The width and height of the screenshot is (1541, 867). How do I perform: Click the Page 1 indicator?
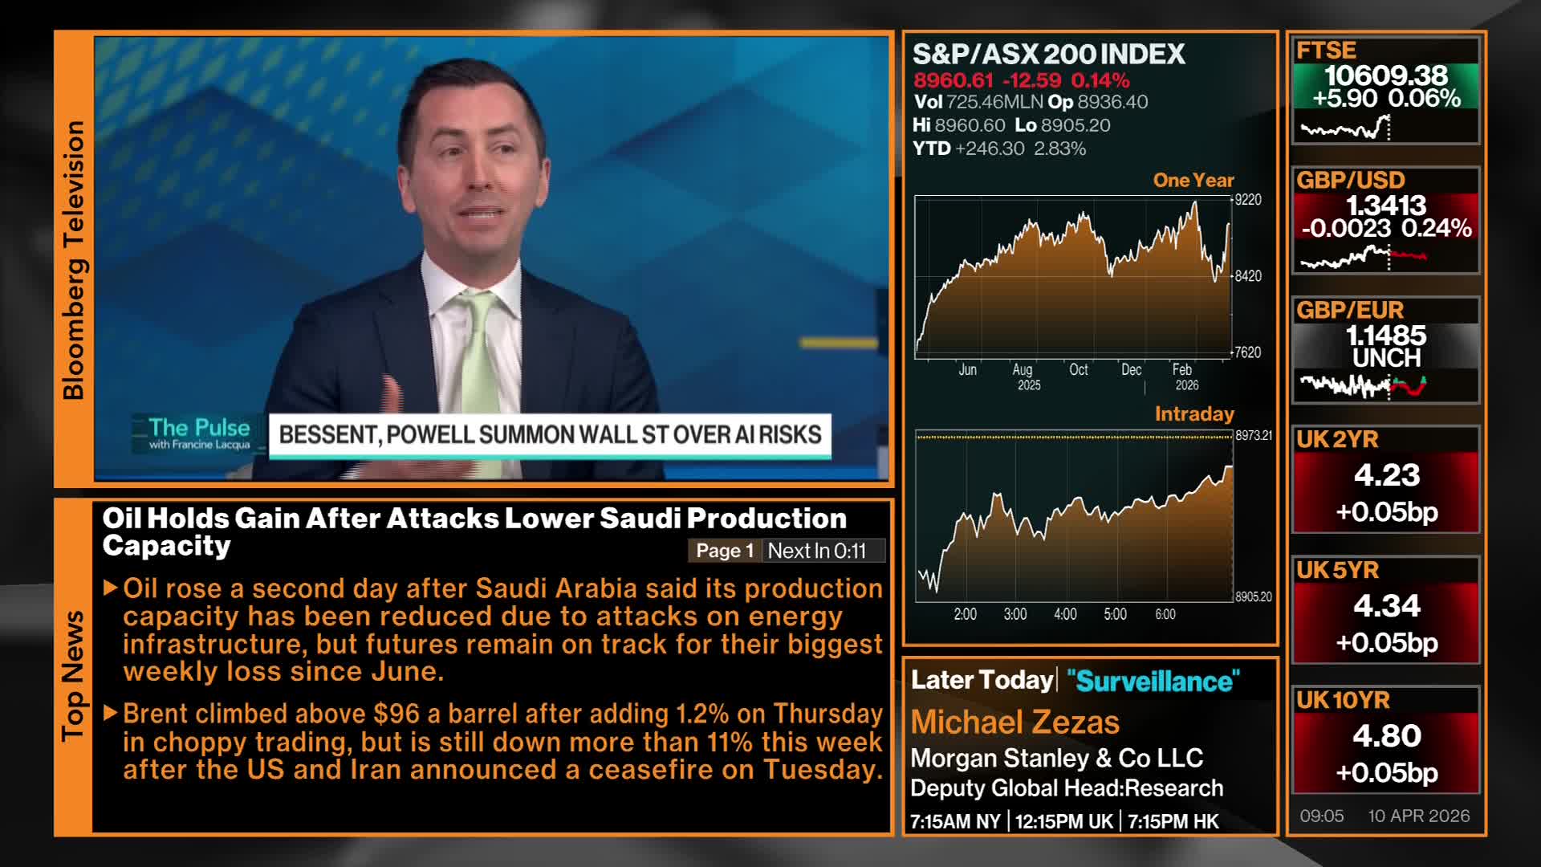coord(724,551)
